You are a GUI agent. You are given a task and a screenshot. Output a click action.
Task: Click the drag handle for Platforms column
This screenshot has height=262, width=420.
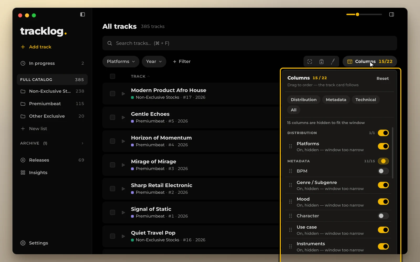pyautogui.click(x=290, y=146)
